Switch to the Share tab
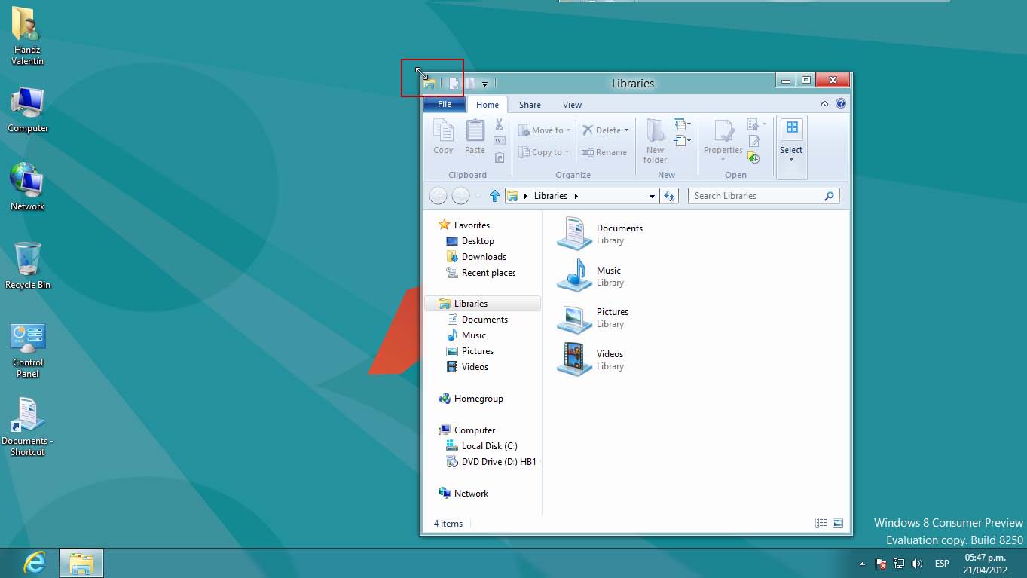Viewport: 1027px width, 578px height. pyautogui.click(x=530, y=105)
